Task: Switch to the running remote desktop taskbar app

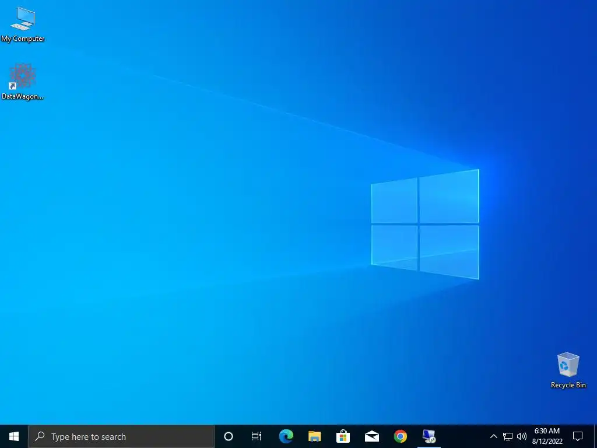Action: point(429,436)
